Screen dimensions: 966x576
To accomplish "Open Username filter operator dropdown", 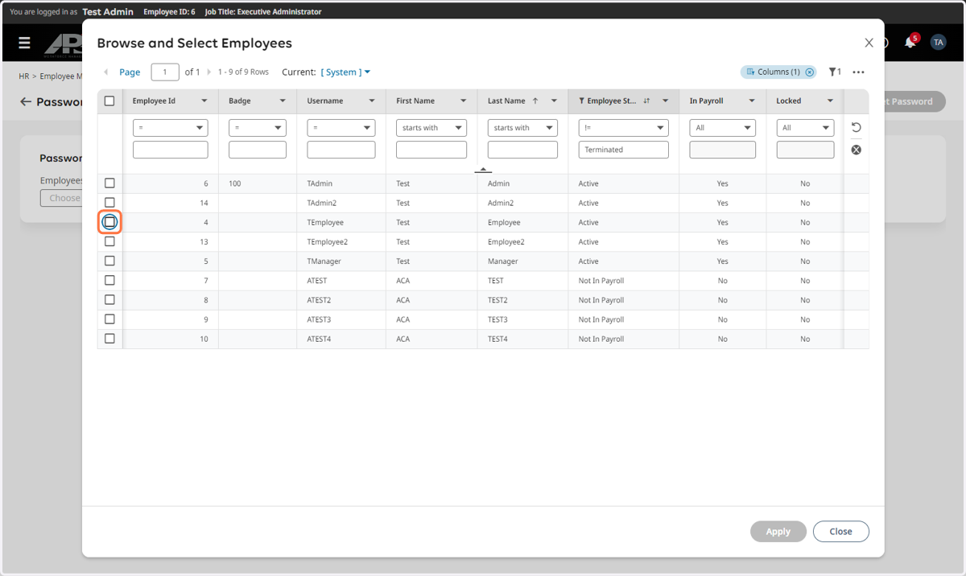I will tap(341, 128).
